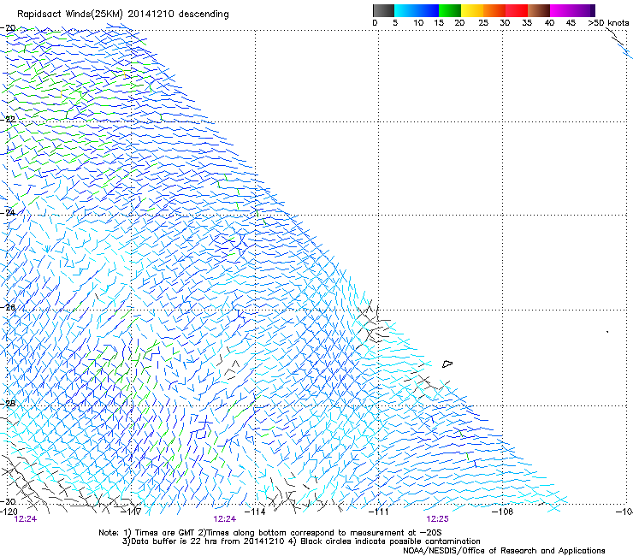
Task: Click the legend value '35'
Action: tap(527, 23)
